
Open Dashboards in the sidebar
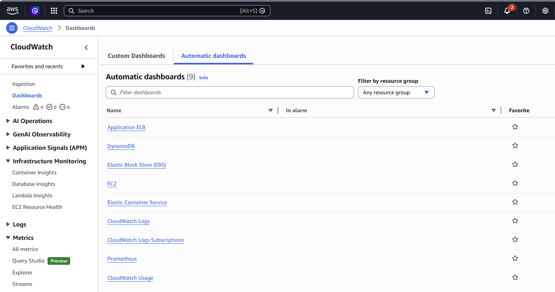(x=27, y=95)
